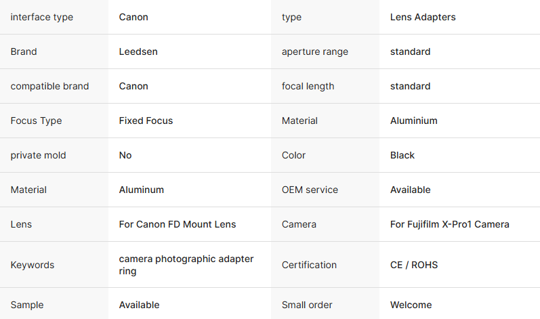Click the 'OEM service' label
540x319 pixels.
click(x=310, y=190)
